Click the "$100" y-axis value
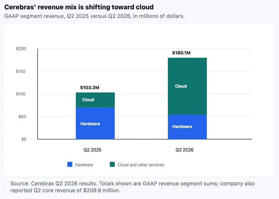The width and height of the screenshot is (279, 199). click(21, 94)
